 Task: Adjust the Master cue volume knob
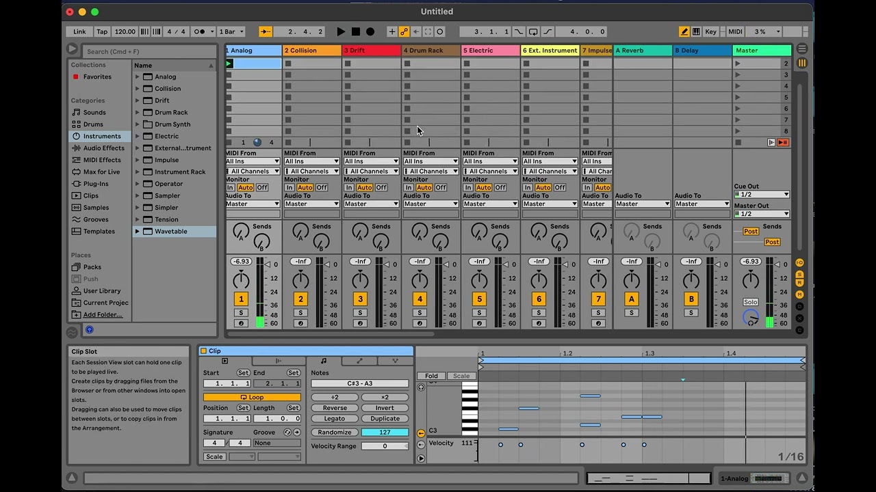[751, 317]
